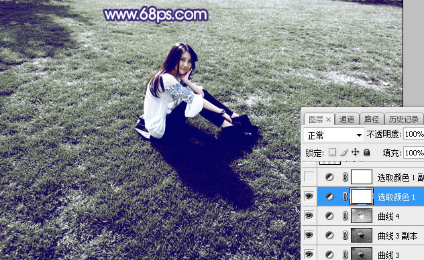Switch to the 路径 tab
Image resolution: width=424 pixels, height=260 pixels.
(372, 119)
